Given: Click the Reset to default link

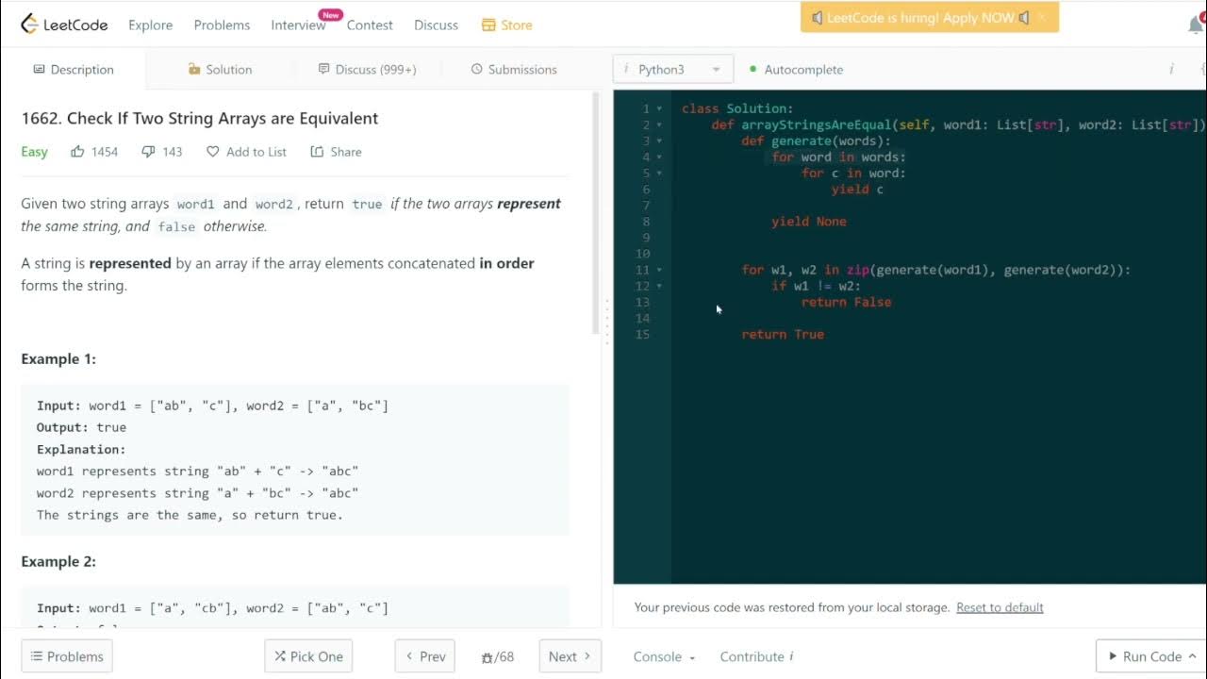Looking at the screenshot, I should [x=1000, y=607].
